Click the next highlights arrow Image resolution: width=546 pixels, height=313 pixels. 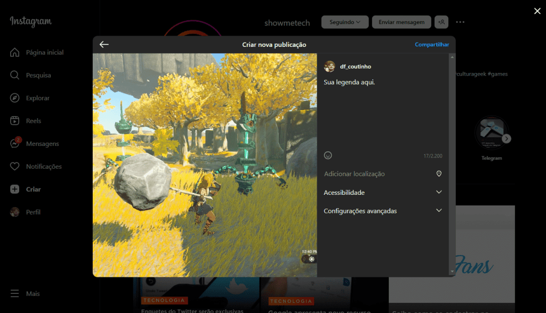pos(507,138)
